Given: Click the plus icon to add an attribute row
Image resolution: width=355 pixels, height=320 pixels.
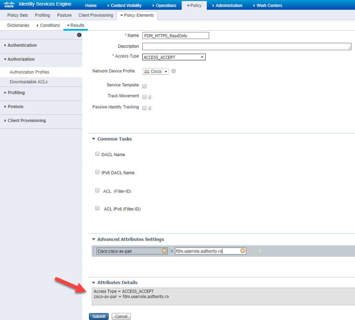Looking at the screenshot, I should pyautogui.click(x=260, y=251).
